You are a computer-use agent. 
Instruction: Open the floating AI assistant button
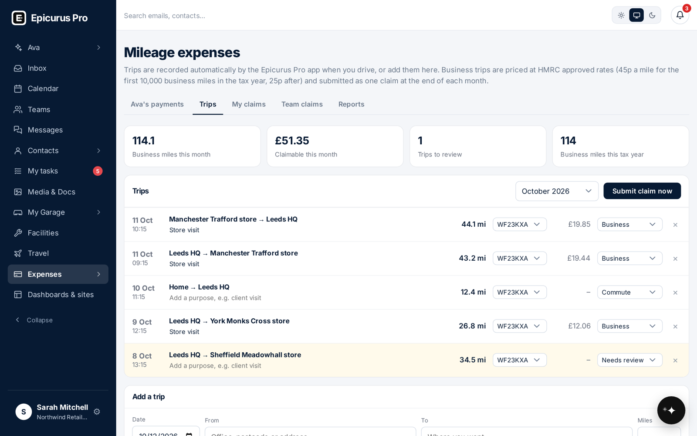coord(671,410)
